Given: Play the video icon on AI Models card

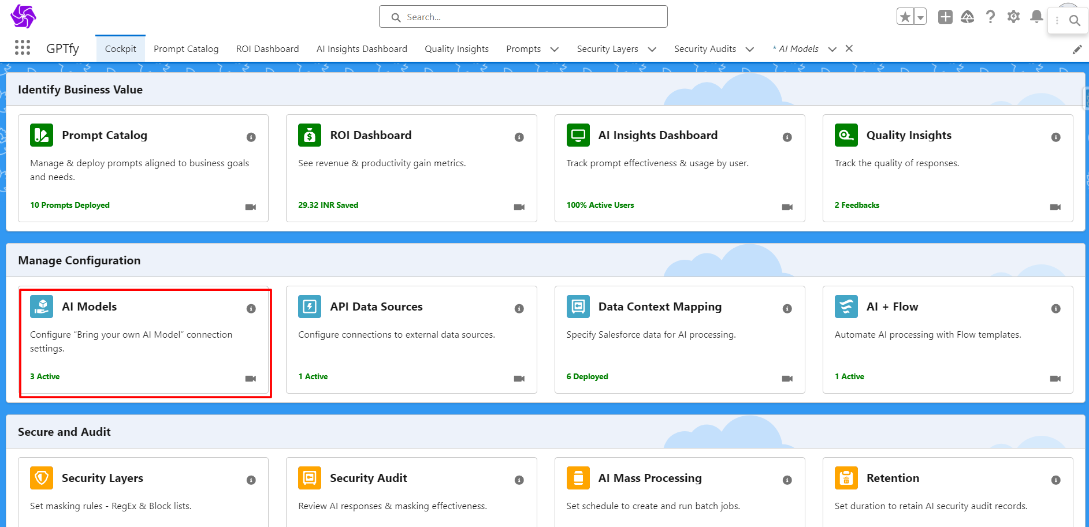Looking at the screenshot, I should 250,379.
